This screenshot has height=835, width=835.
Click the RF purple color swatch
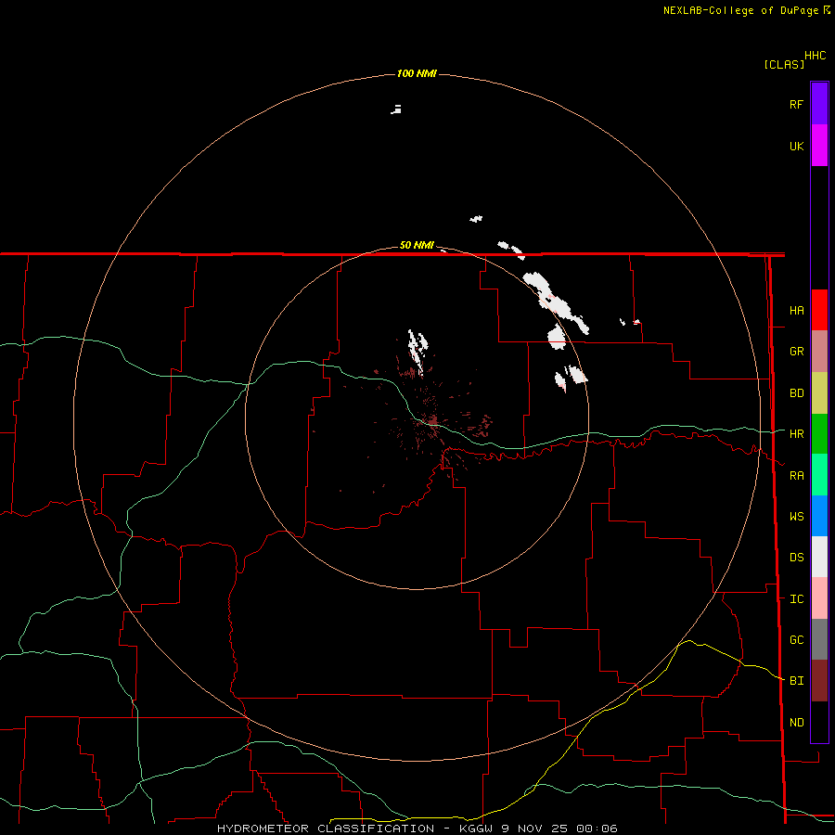(x=819, y=104)
